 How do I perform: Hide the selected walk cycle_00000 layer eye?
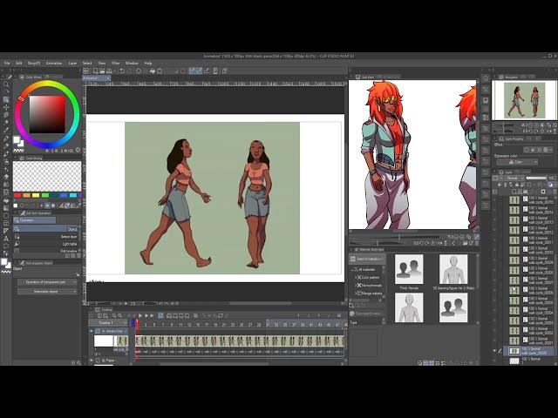(x=494, y=351)
